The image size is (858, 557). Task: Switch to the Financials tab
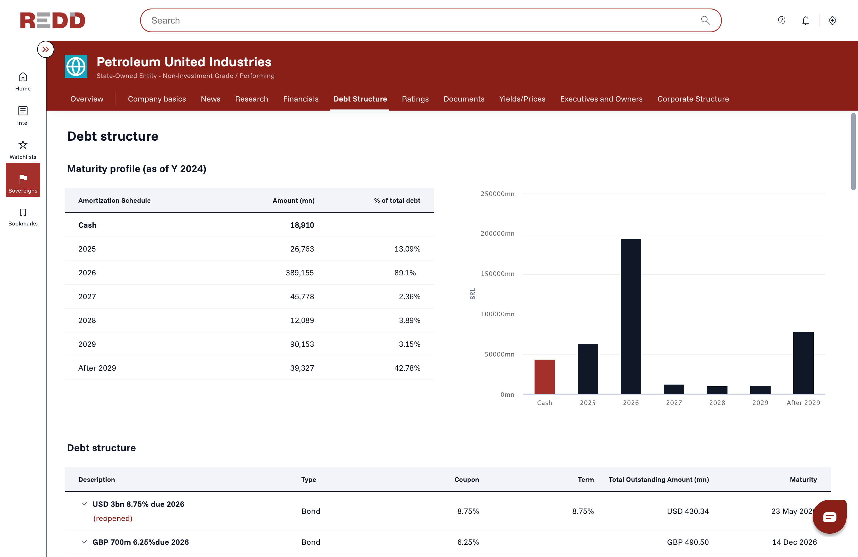click(301, 99)
